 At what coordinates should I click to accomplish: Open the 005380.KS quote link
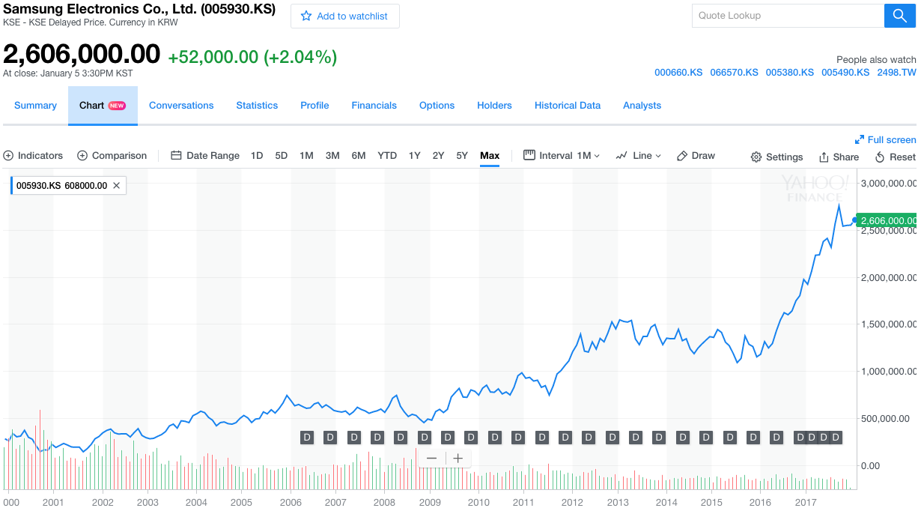pos(789,73)
